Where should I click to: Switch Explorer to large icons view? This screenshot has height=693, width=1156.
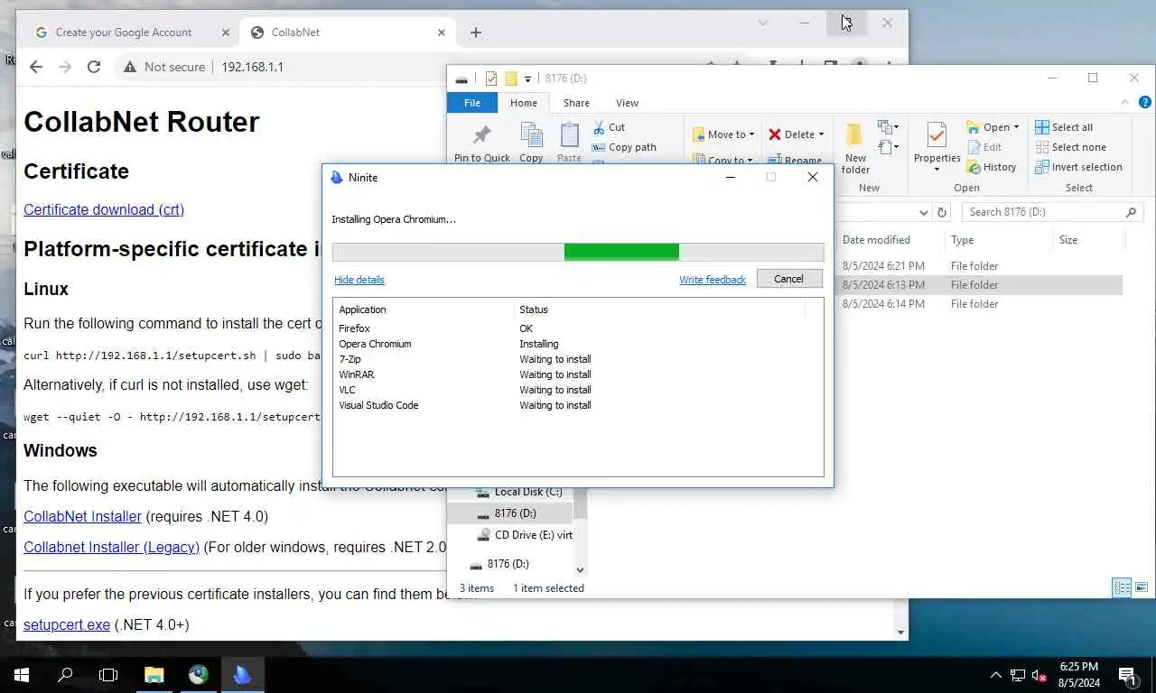point(1142,587)
